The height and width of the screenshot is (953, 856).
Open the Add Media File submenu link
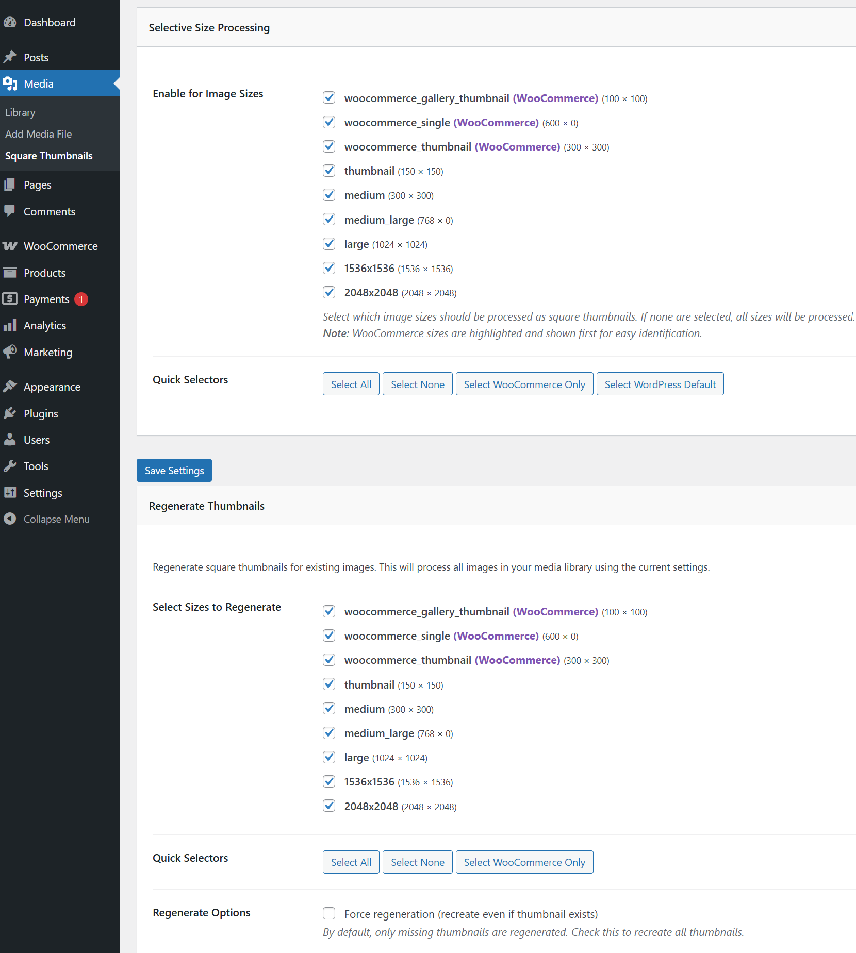coord(39,134)
